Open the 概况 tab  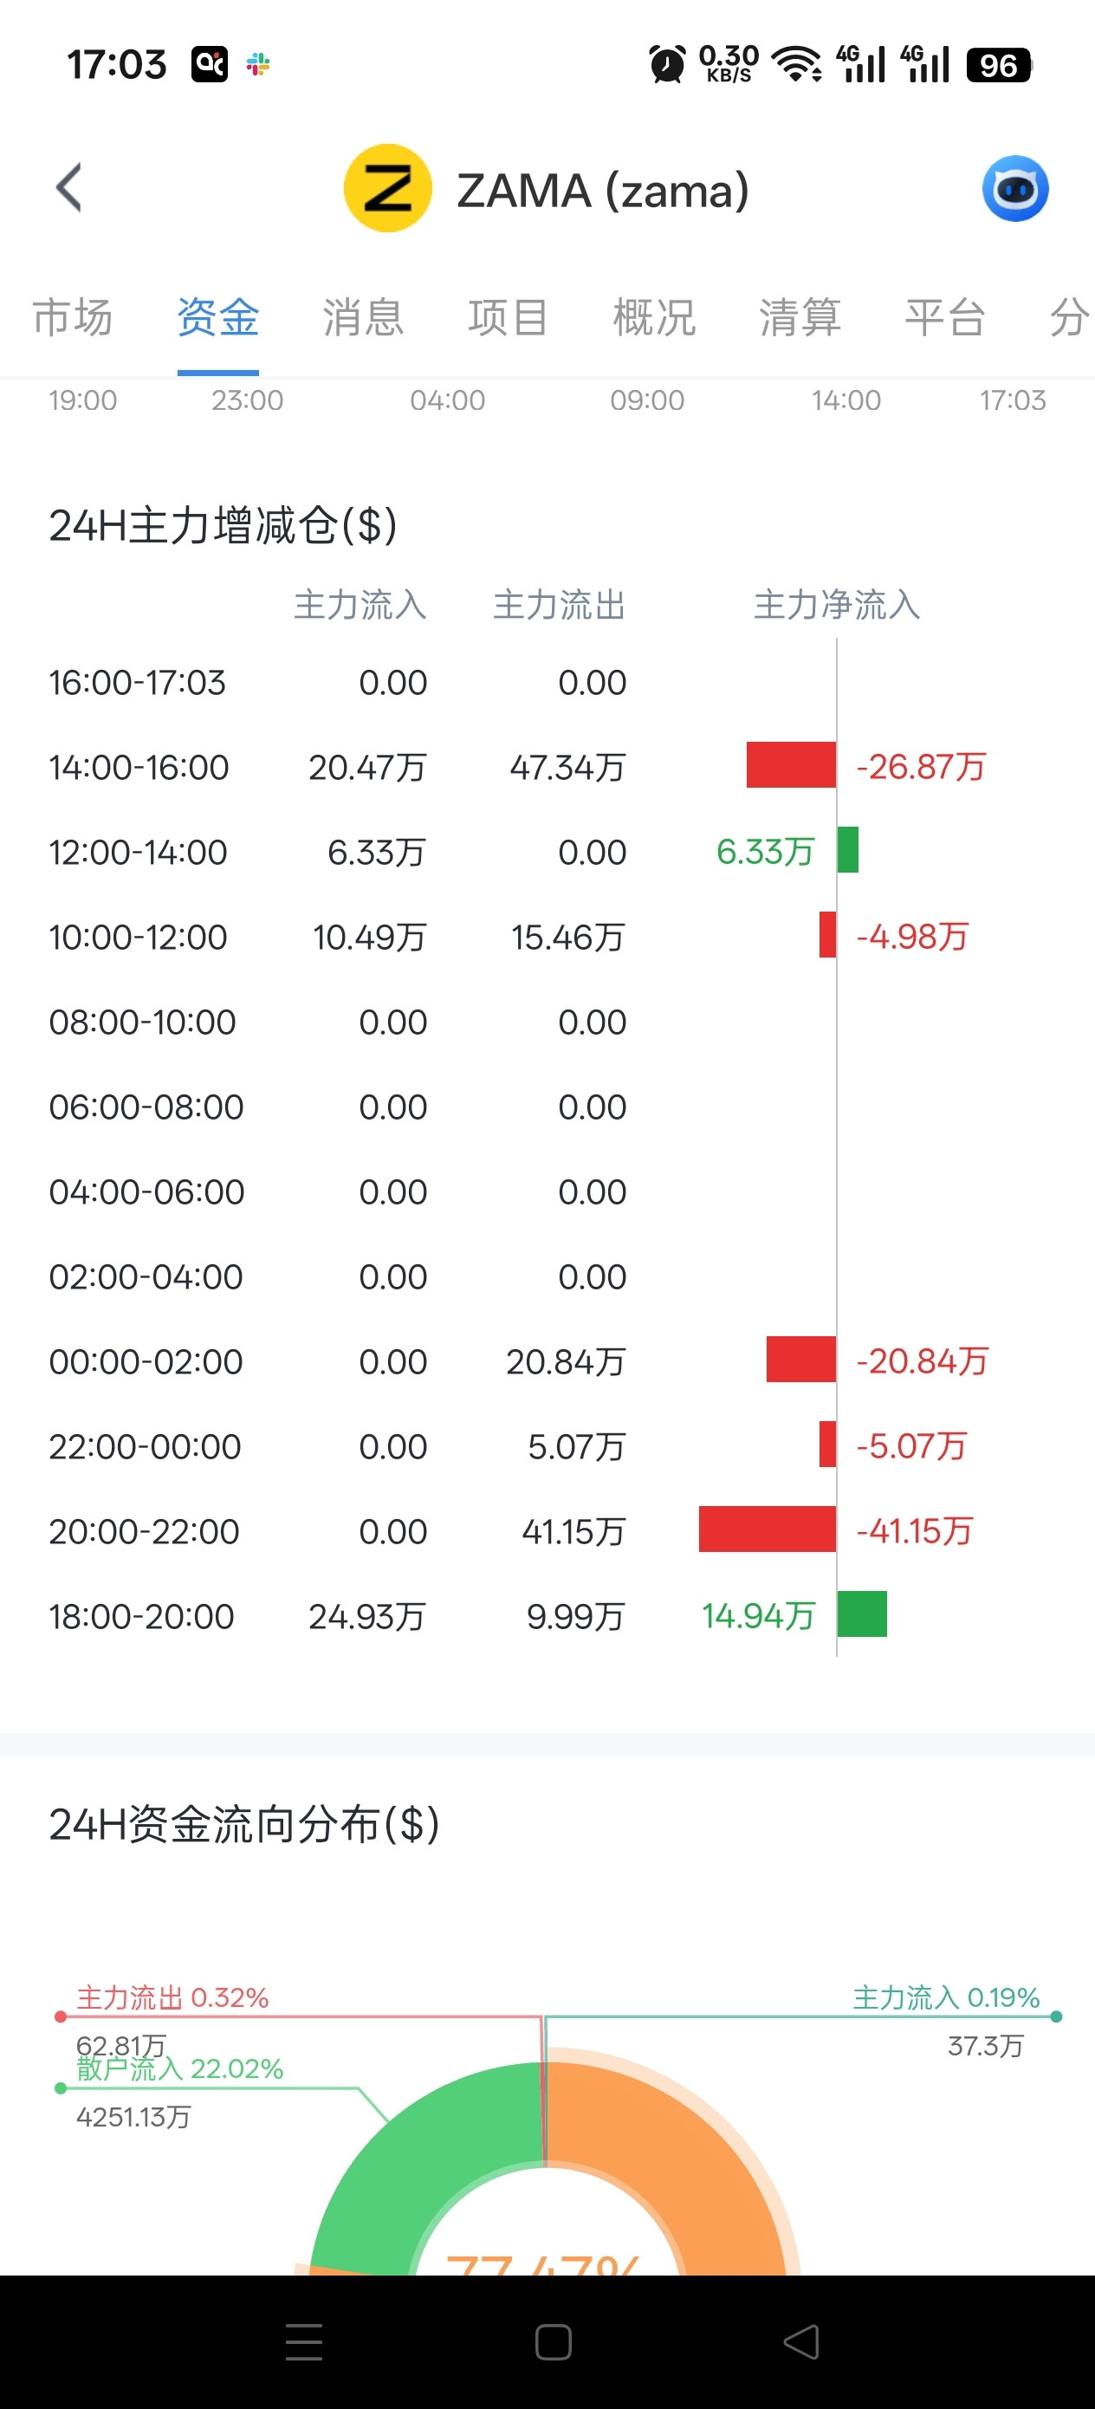pyautogui.click(x=655, y=317)
